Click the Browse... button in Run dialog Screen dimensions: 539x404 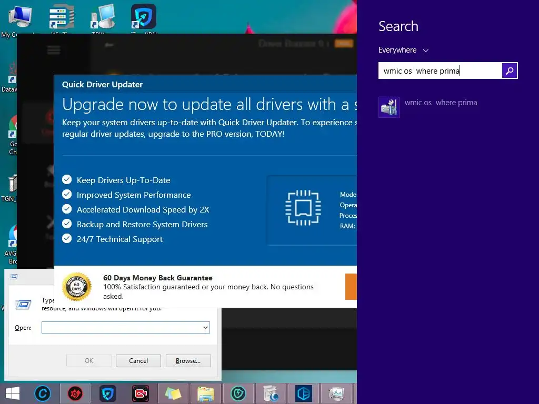pos(188,361)
